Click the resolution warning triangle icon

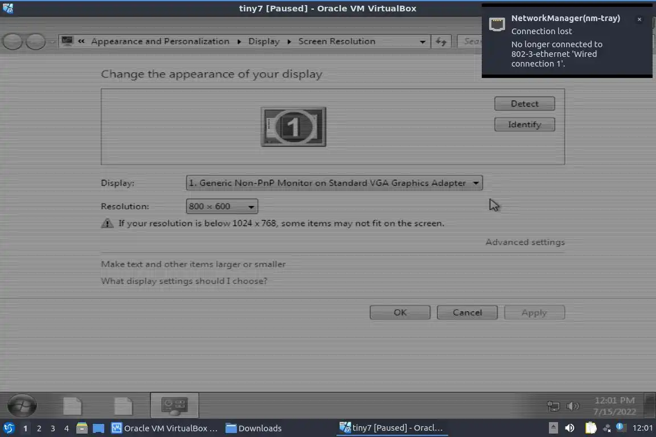pyautogui.click(x=107, y=223)
